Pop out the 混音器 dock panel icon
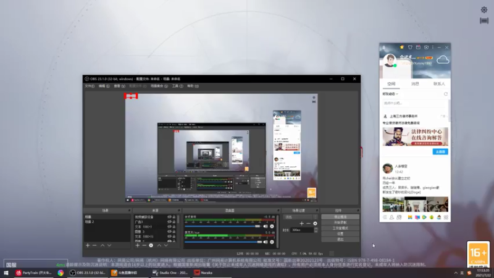This screenshot has width=494, height=278. (278, 211)
